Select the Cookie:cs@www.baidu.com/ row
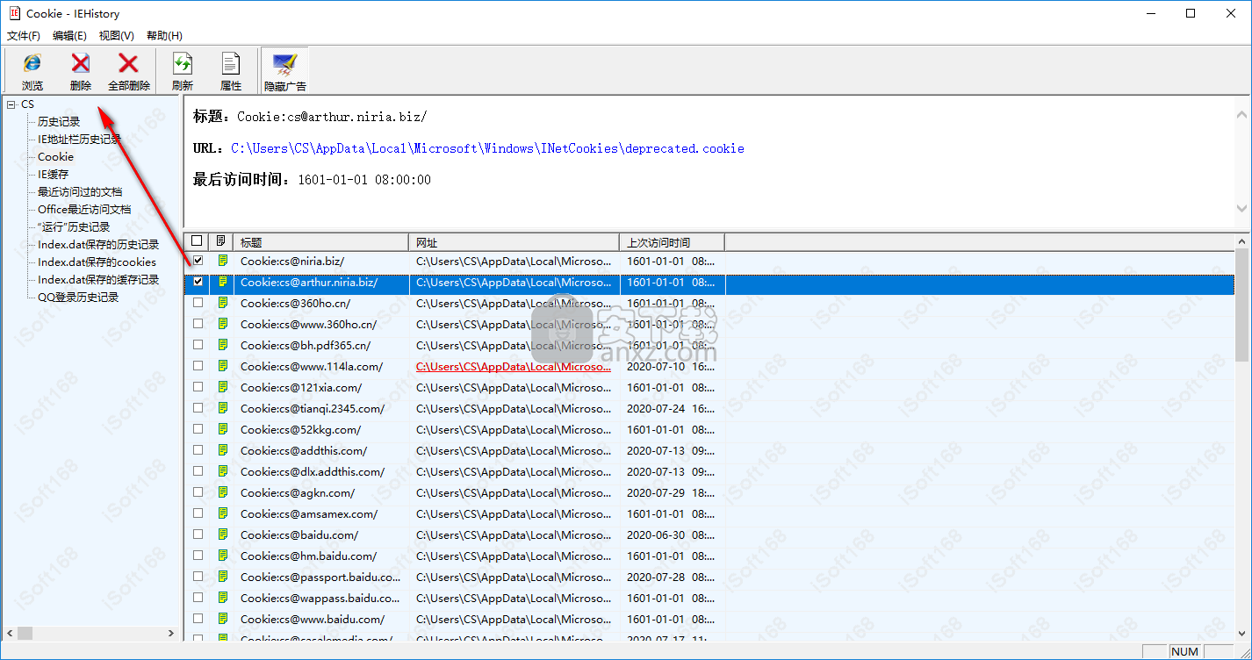The image size is (1252, 660). [709, 619]
